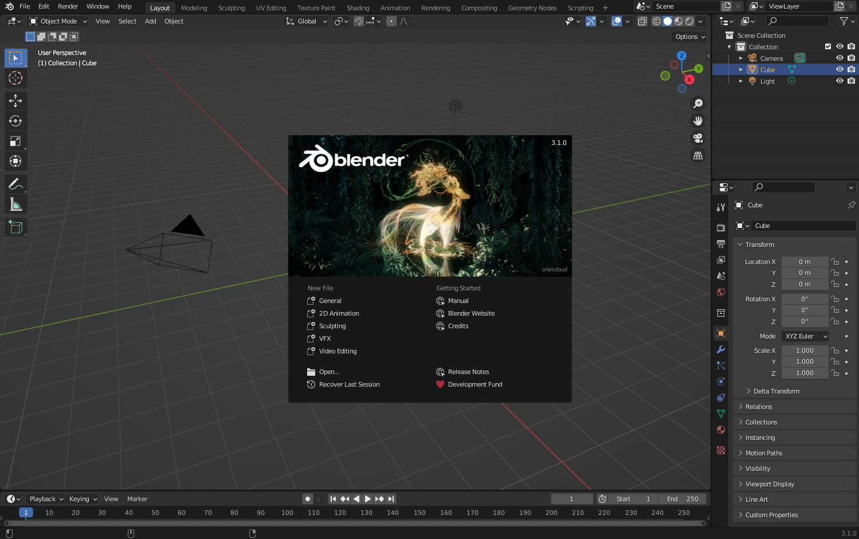Toggle the Light's render camera icon
This screenshot has height=539, width=859.
852,81
